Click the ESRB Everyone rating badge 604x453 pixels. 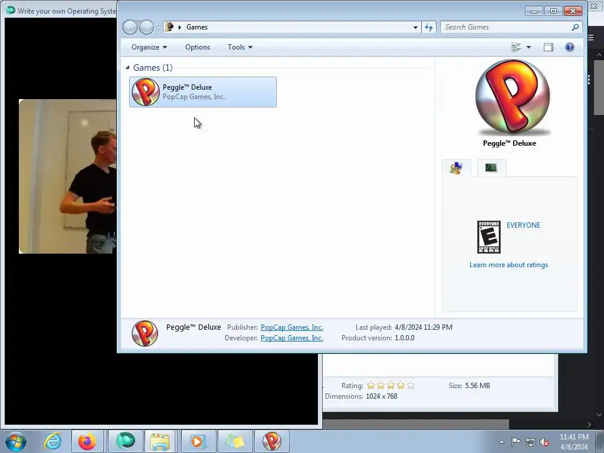pyautogui.click(x=489, y=237)
